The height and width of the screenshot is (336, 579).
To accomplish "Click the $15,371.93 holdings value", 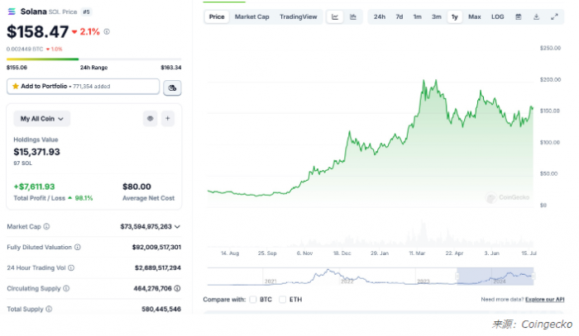I will click(36, 152).
